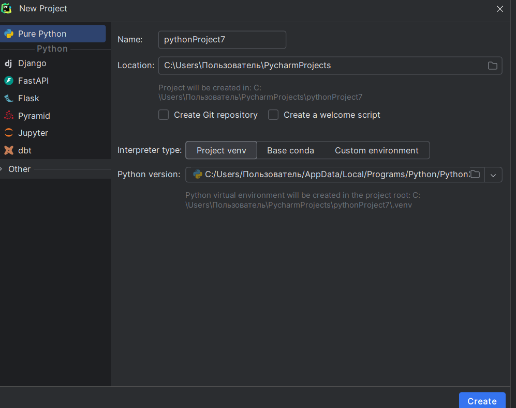The image size is (516, 408).
Task: Select Project venv interpreter type
Action: tap(221, 150)
